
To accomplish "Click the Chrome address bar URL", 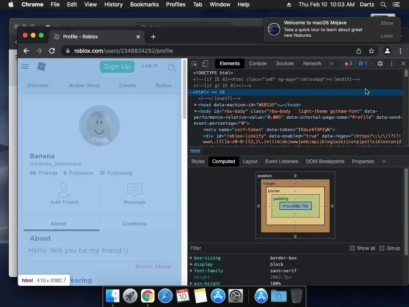I will coord(123,51).
